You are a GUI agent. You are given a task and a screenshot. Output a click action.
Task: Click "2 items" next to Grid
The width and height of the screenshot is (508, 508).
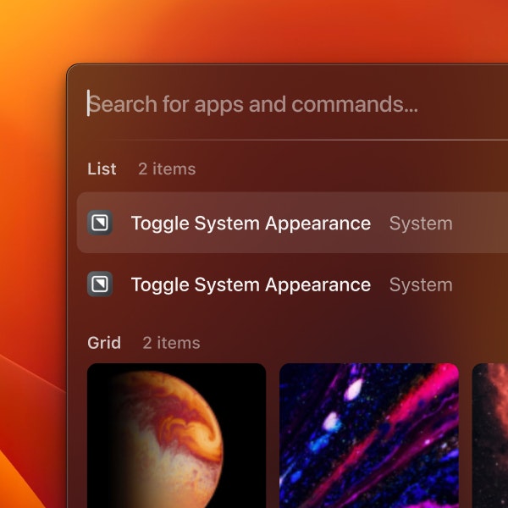pyautogui.click(x=171, y=343)
